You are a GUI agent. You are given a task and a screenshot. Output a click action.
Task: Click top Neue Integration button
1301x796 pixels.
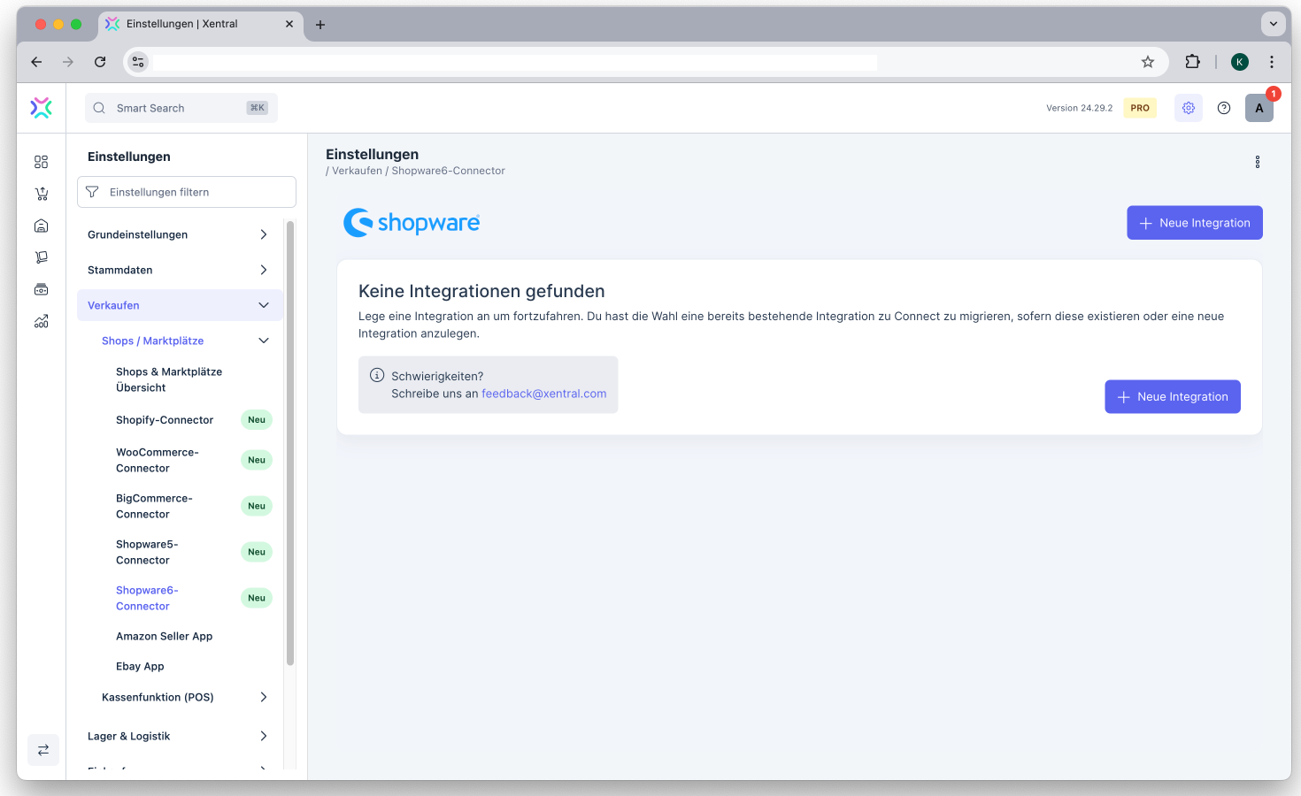tap(1194, 223)
